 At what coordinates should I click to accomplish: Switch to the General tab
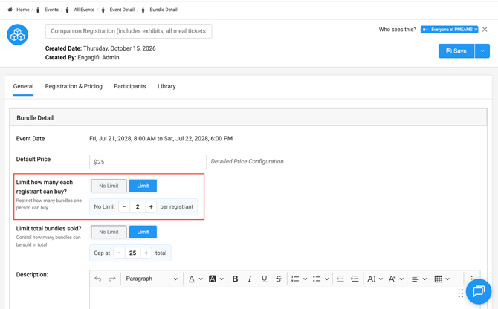pyautogui.click(x=23, y=86)
